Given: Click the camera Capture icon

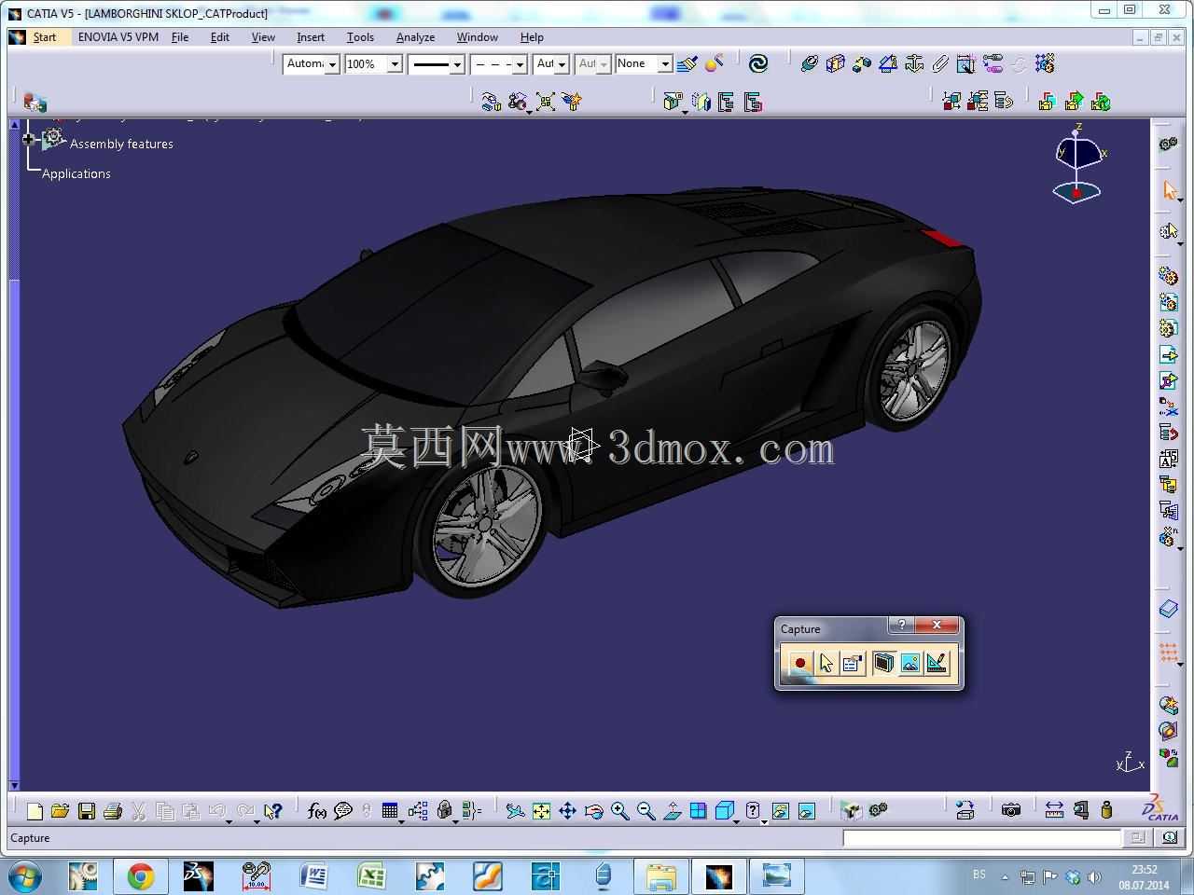Looking at the screenshot, I should tap(1011, 810).
